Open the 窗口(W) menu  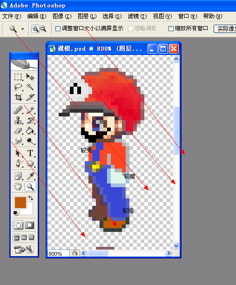coord(188,16)
